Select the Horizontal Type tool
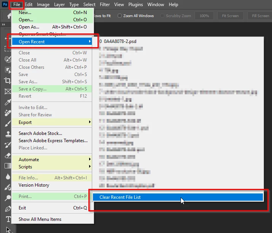The height and width of the screenshot is (233, 272). 8,219
